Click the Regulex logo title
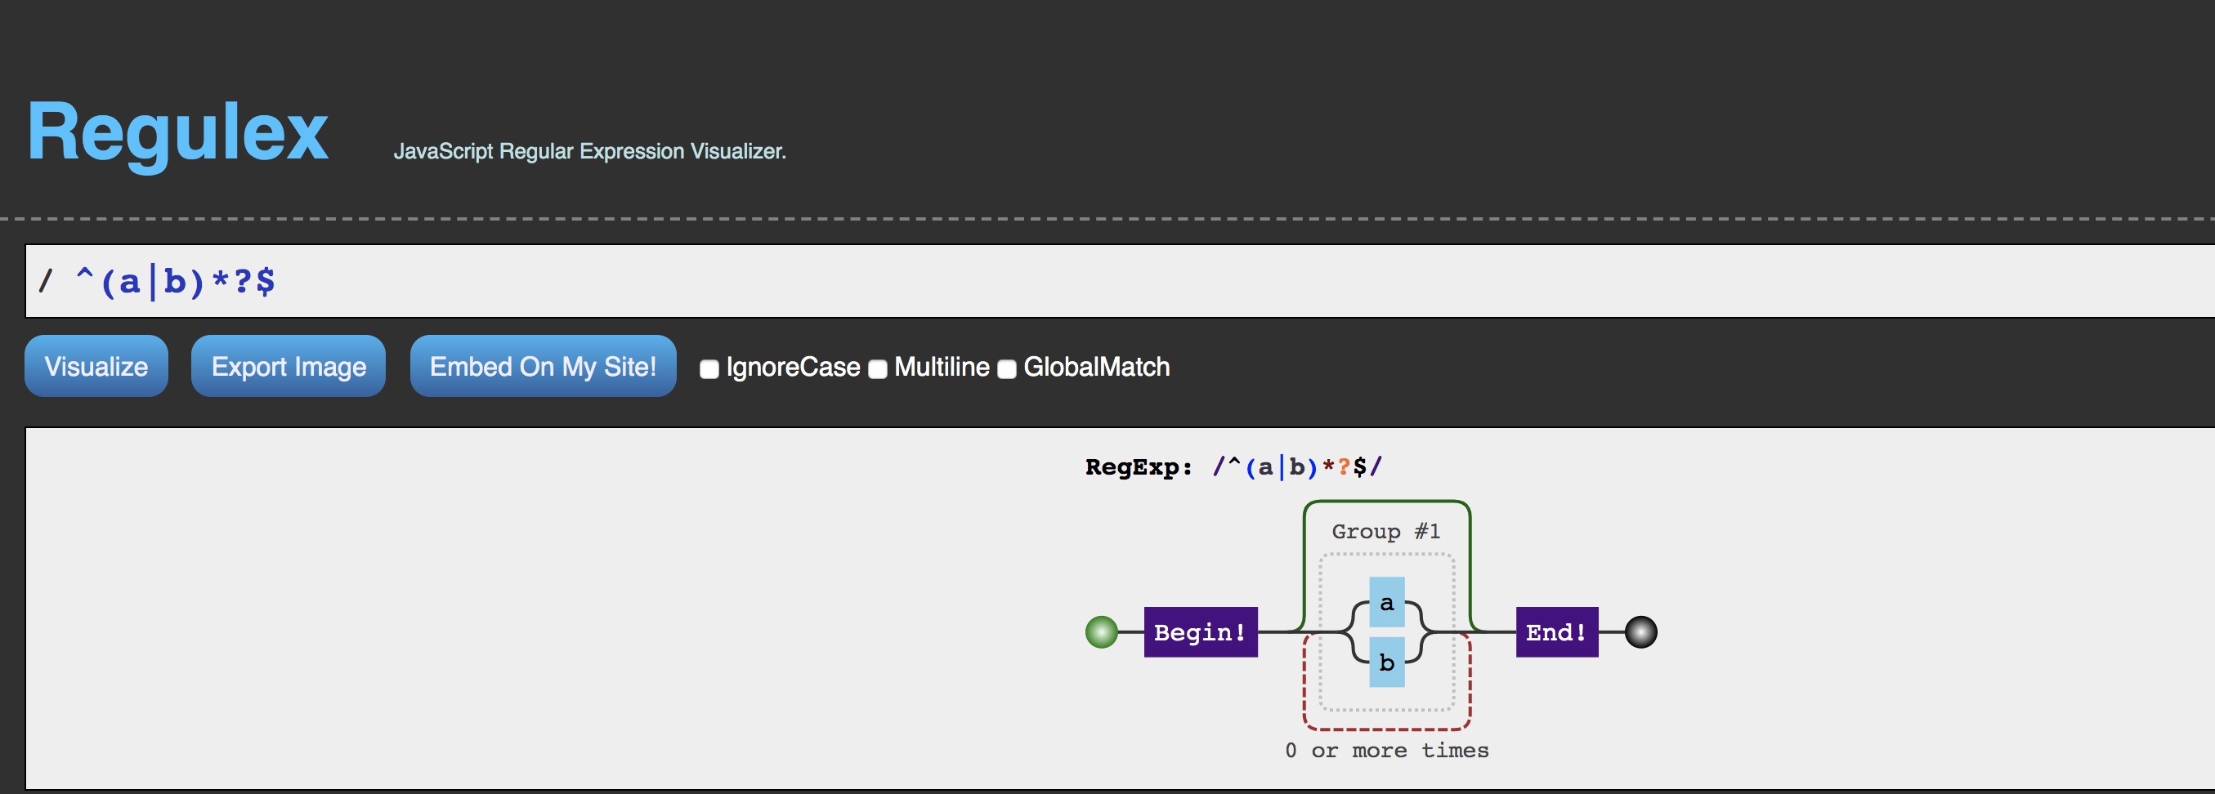The height and width of the screenshot is (794, 2215). [178, 132]
